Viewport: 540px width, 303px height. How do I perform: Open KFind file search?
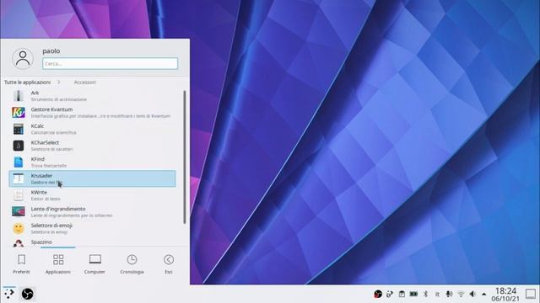(92, 162)
